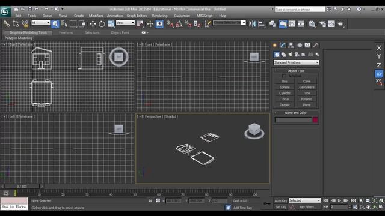Click the Render Production teapot icon

click(340, 24)
